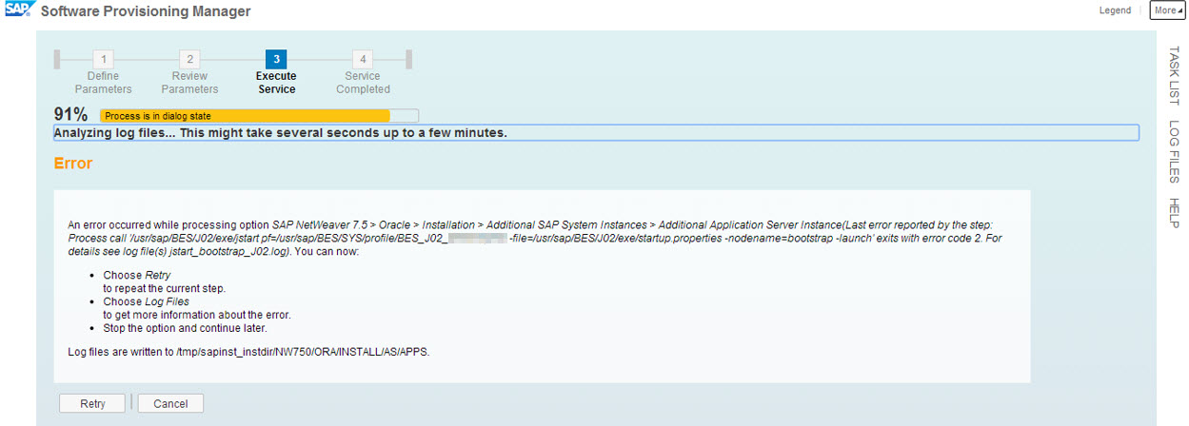Open the LOG FILES side panel

tap(1173, 152)
